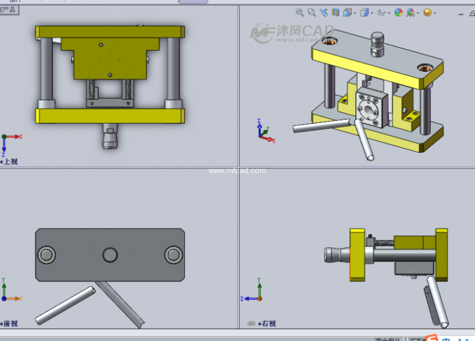Click the Previous View icon

324,12
